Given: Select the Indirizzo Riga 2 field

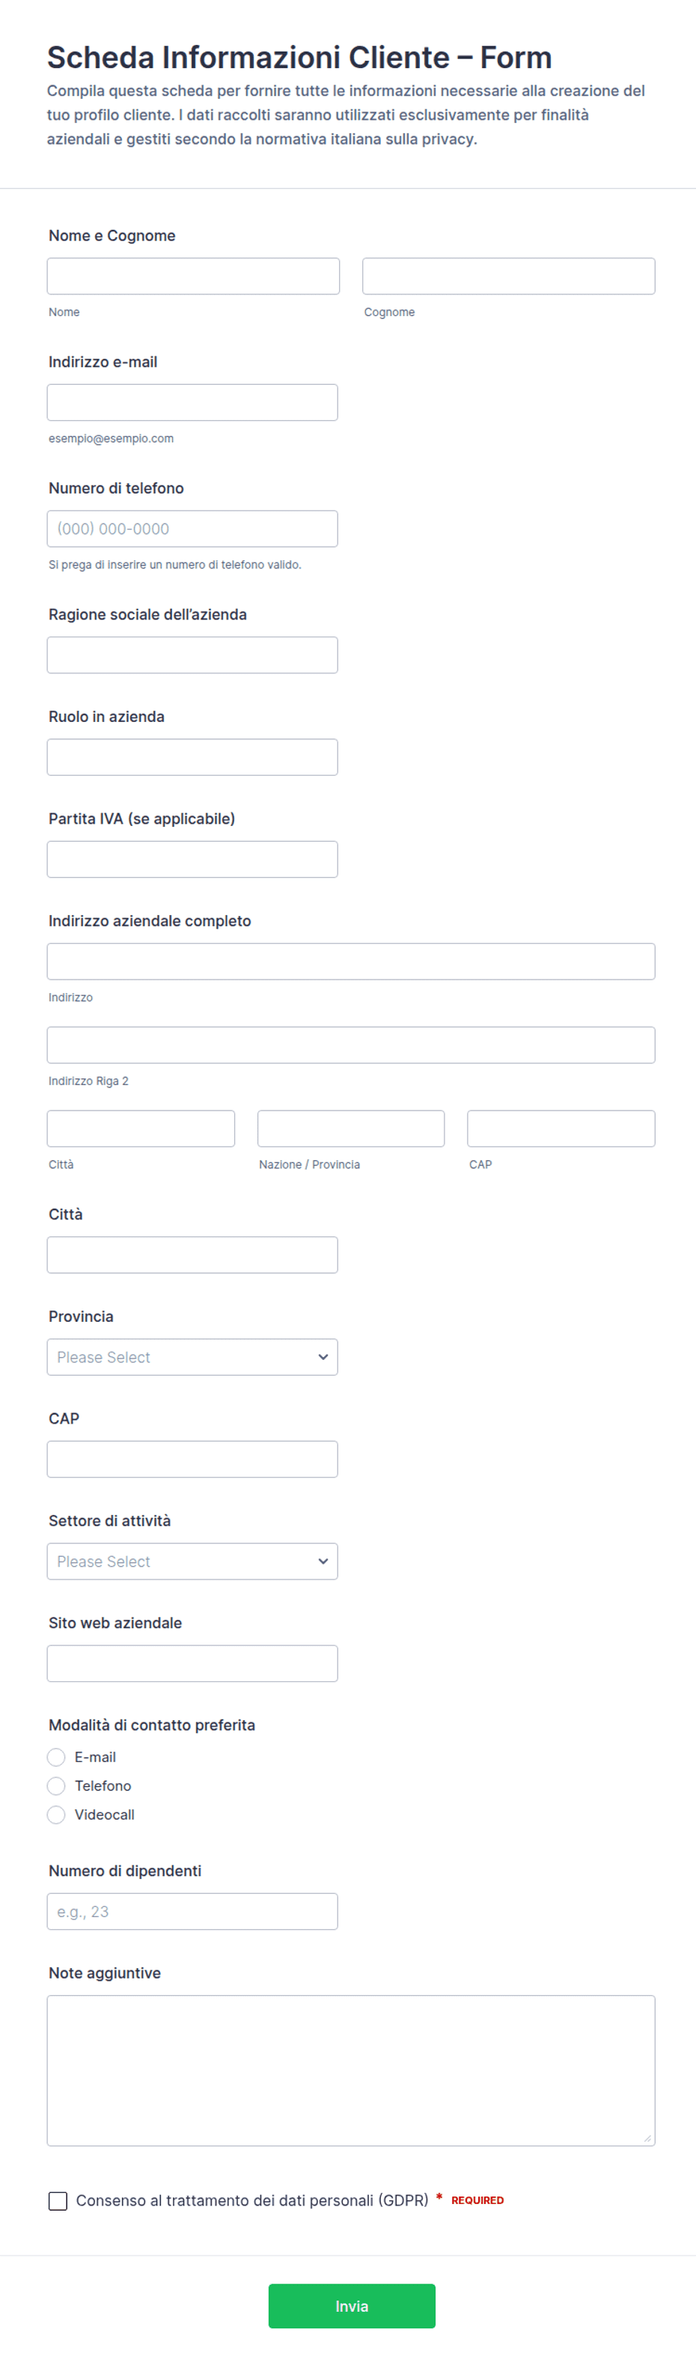Looking at the screenshot, I should [350, 1044].
